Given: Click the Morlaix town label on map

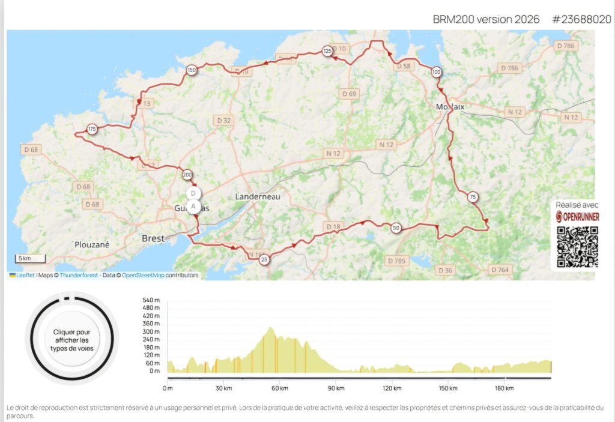Looking at the screenshot, I should coord(450,106).
